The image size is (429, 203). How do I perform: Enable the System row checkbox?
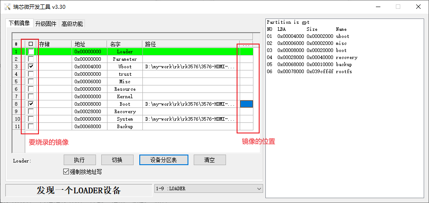click(31, 119)
